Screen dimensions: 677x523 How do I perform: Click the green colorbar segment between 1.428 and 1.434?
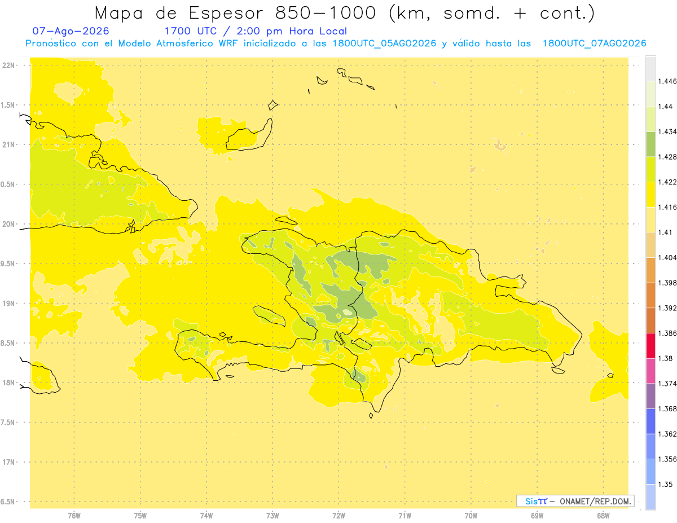[x=650, y=144]
